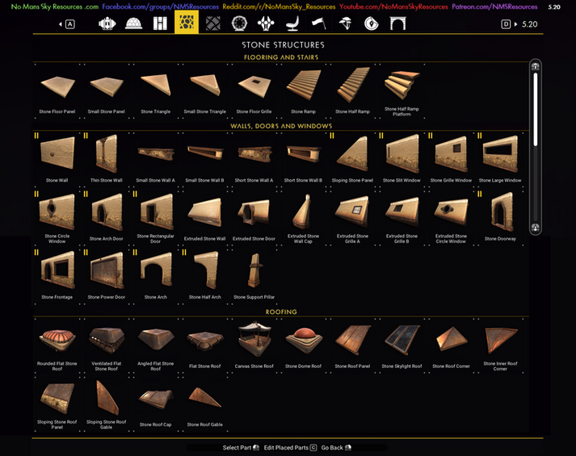The height and width of the screenshot is (456, 576).
Task: Choose the Thin Stone Wall
Action: coord(107,158)
